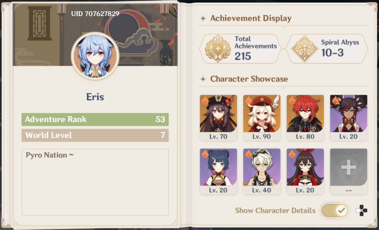This screenshot has width=379, height=230.
Task: Click the Adventure Rank 53 bar
Action: click(95, 120)
